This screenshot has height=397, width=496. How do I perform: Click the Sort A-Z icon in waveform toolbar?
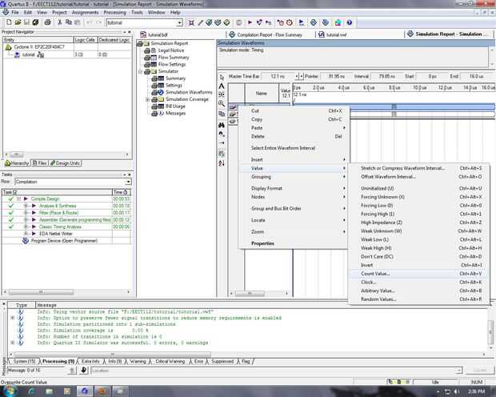tap(222, 163)
